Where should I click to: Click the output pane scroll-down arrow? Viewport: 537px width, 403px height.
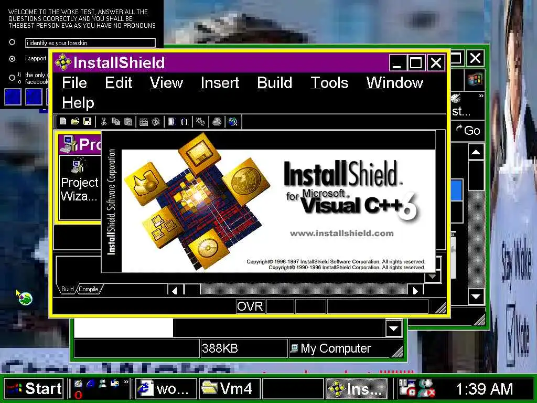click(432, 276)
